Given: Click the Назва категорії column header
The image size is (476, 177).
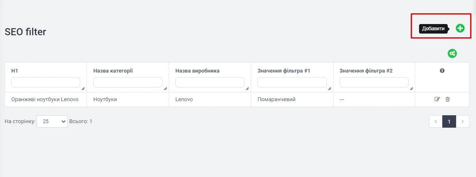Looking at the screenshot, I should point(113,71).
